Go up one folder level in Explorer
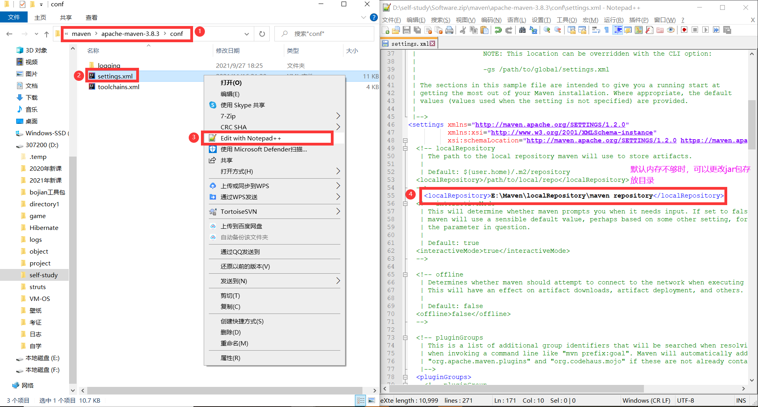 47,34
